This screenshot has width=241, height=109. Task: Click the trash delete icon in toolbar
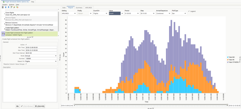pyautogui.click(x=3, y=7)
